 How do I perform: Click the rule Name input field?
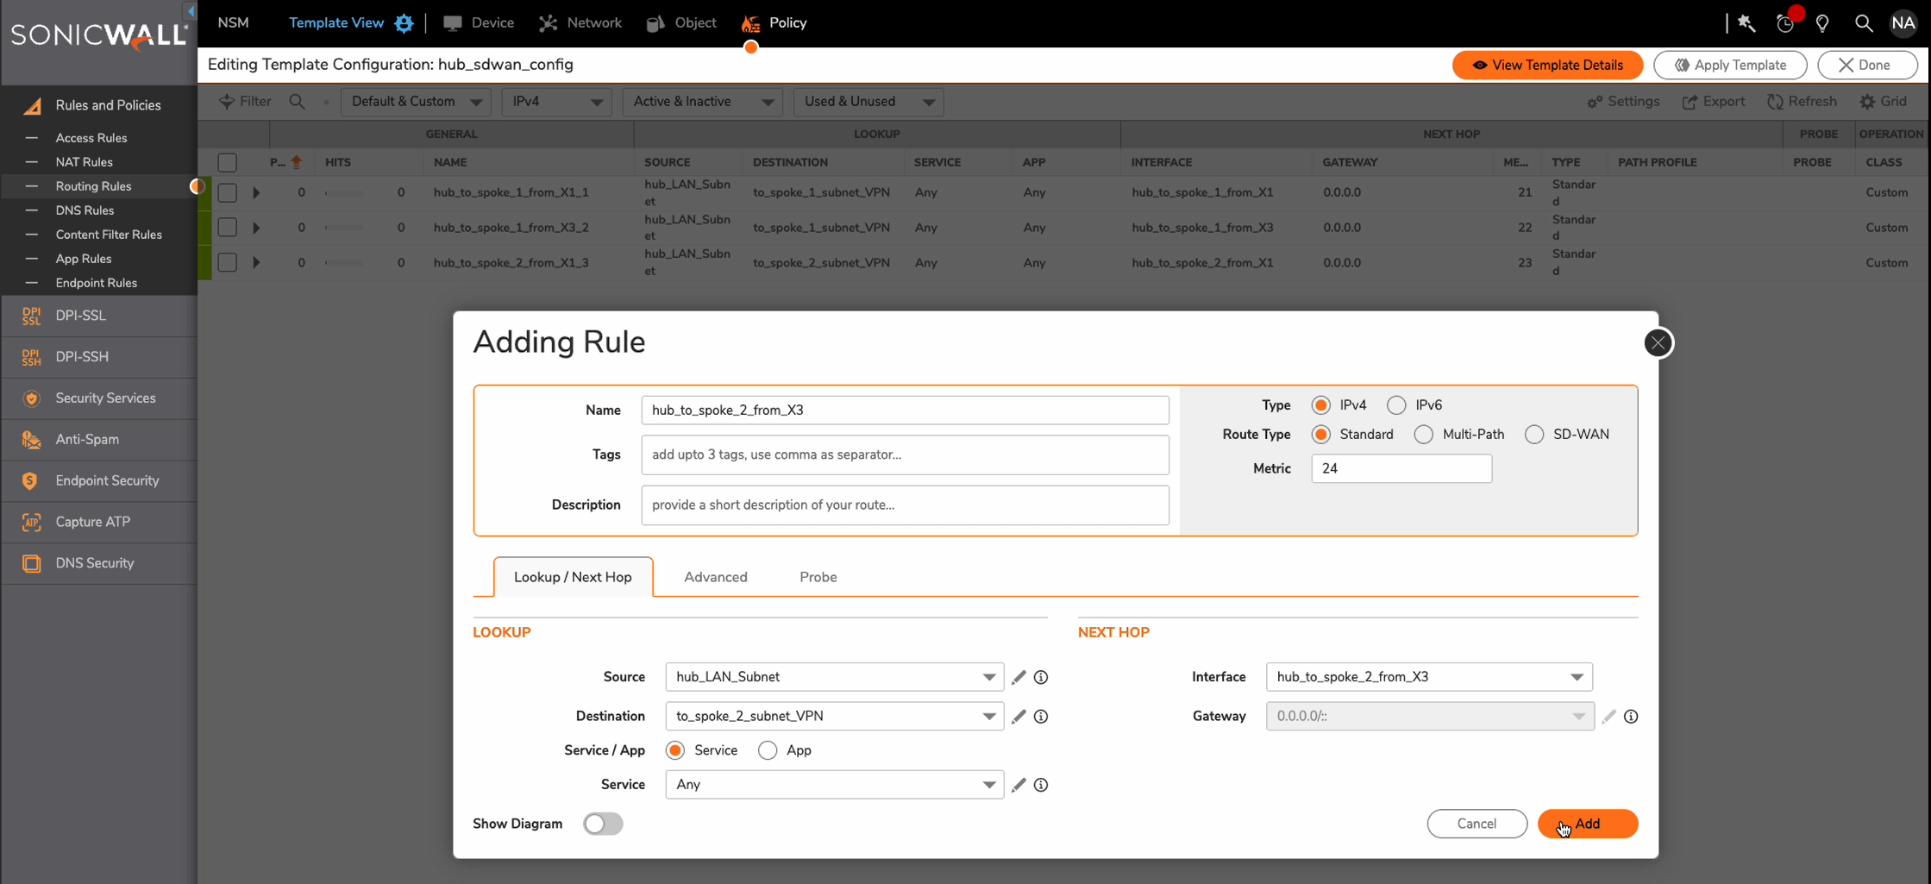click(905, 411)
